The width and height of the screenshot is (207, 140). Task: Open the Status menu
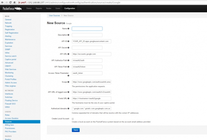pyautogui.click(x=29, y=8)
